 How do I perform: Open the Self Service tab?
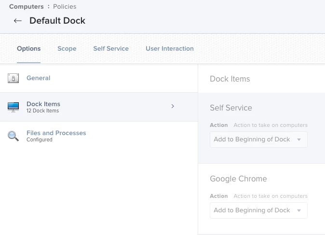111,49
